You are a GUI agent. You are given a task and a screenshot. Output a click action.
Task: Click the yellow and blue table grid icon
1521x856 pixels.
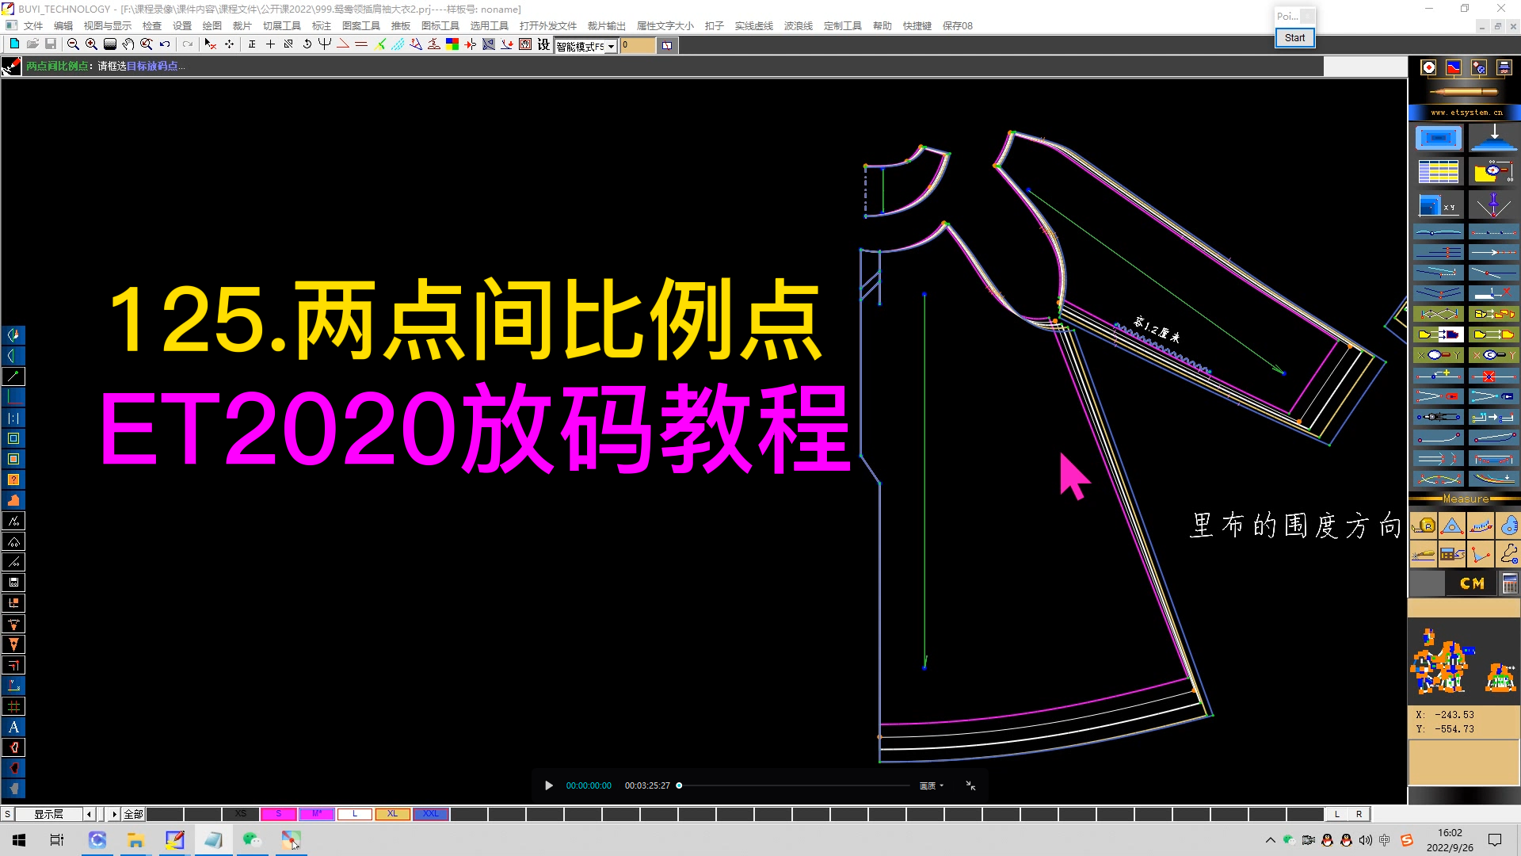1439,171
